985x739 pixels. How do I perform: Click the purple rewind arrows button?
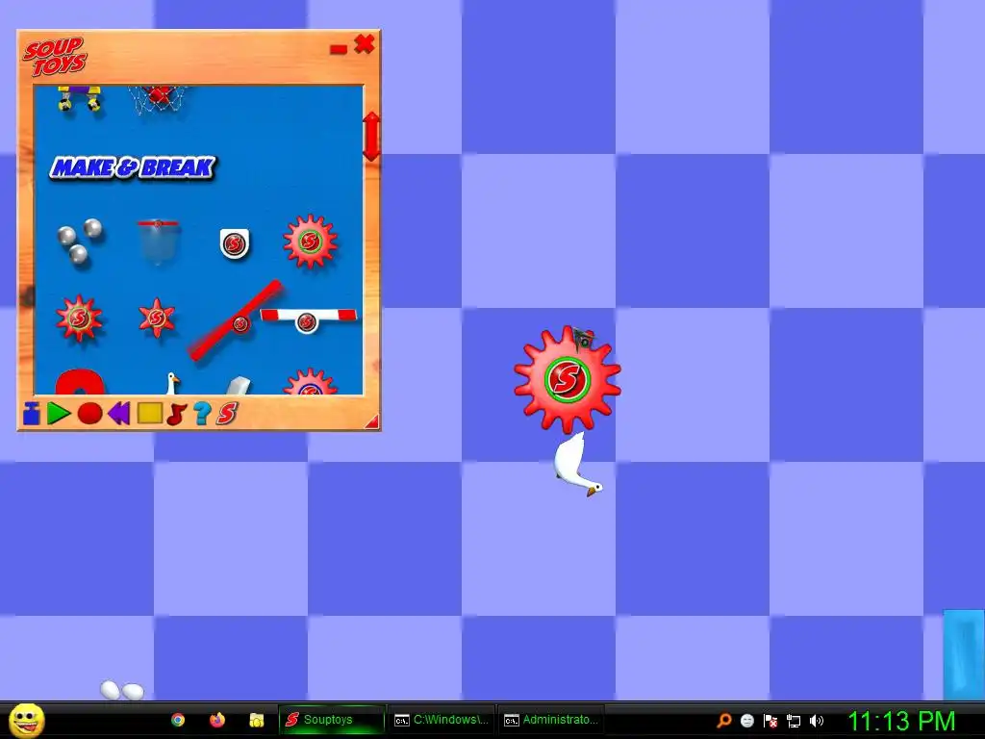(118, 414)
